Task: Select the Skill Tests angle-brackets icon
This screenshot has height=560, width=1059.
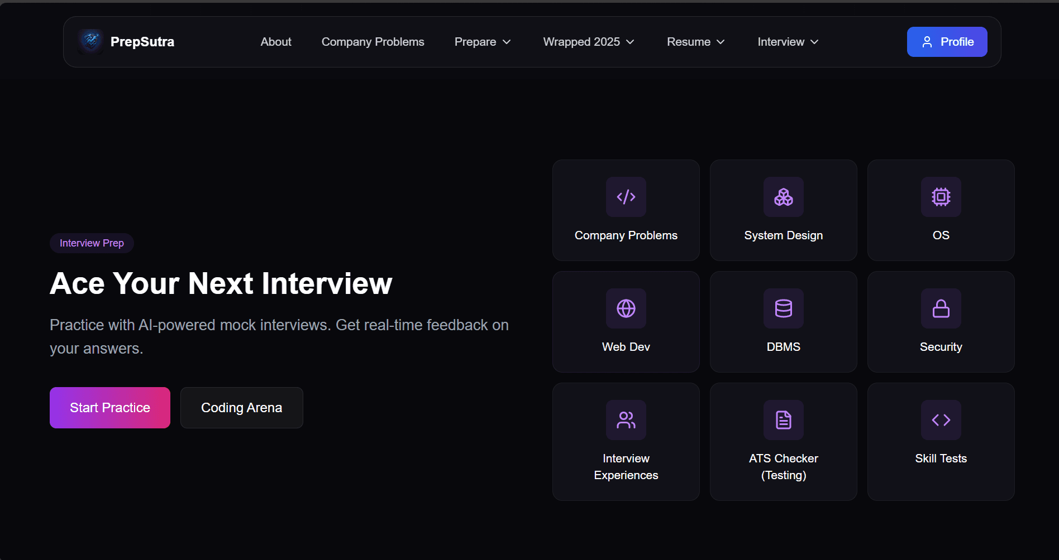Action: click(x=941, y=420)
